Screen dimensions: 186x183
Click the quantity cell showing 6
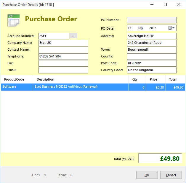(x=137, y=87)
